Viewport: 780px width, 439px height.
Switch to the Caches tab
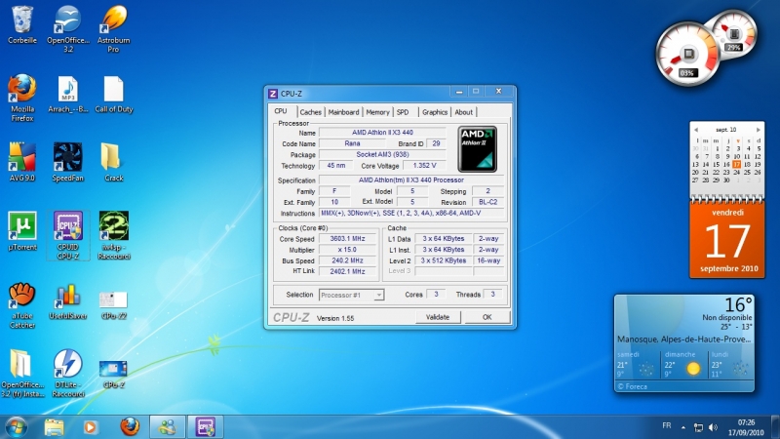pyautogui.click(x=310, y=112)
